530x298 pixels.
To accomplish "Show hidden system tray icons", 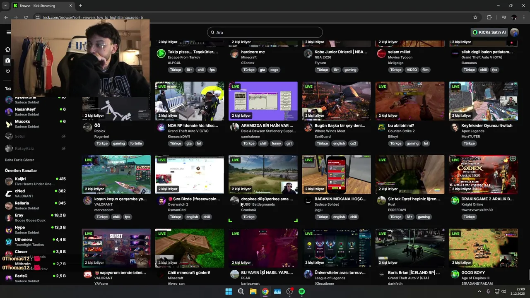I will (479, 291).
